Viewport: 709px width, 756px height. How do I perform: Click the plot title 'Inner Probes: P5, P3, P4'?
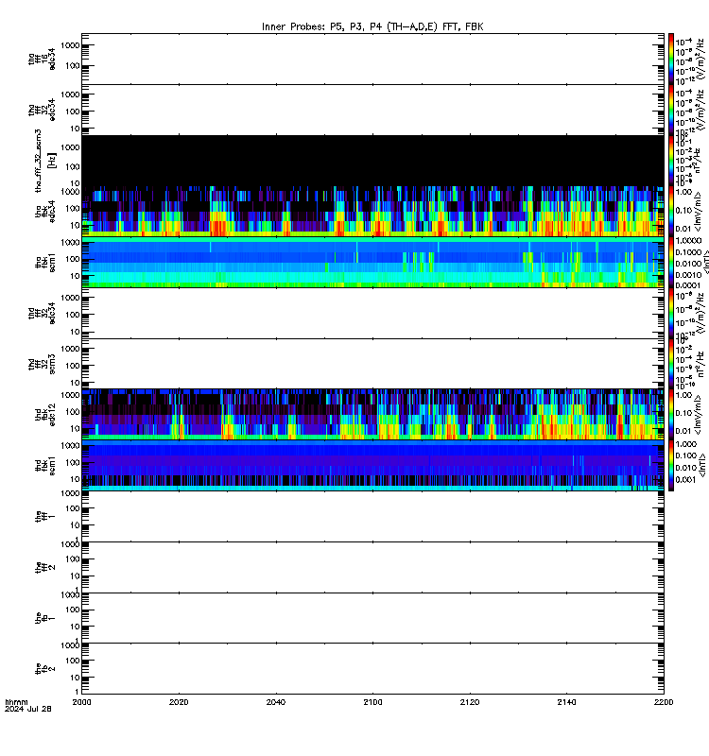[x=322, y=26]
